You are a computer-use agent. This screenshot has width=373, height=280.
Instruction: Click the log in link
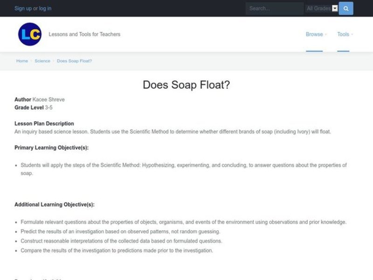click(x=46, y=8)
